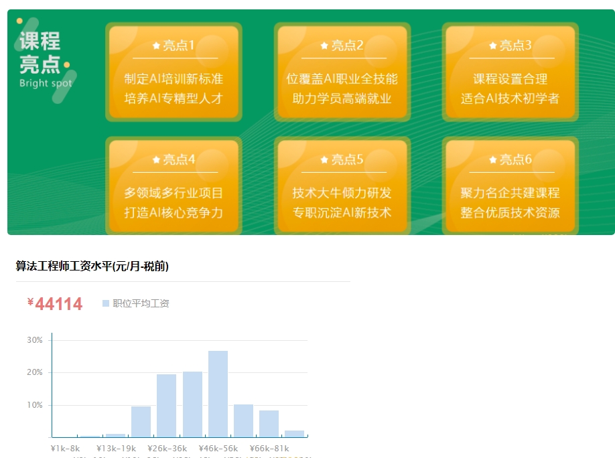Click the blue legend square for 职位平均工资
The image size is (615, 458).
pos(106,304)
